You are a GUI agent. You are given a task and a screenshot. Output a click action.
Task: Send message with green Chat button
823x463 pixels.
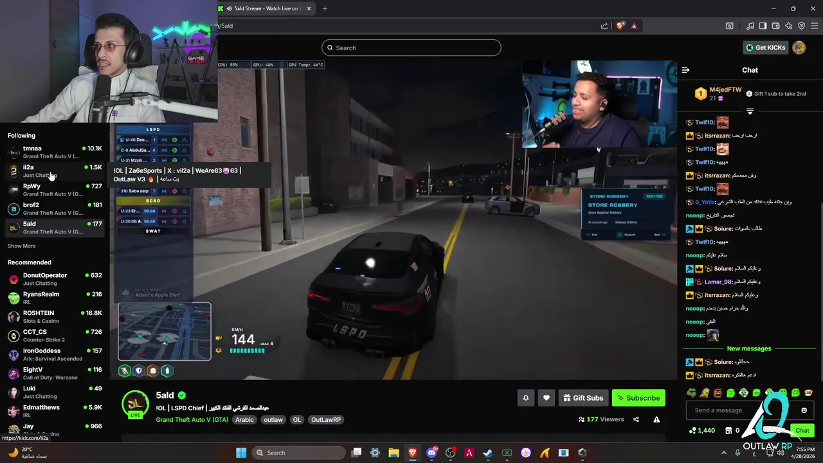802,430
